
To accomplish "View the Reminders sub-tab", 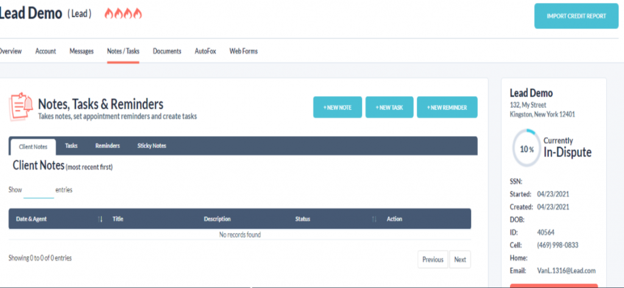I will (107, 146).
